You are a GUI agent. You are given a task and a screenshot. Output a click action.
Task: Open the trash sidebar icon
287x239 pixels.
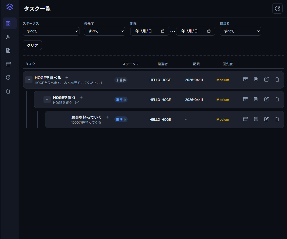click(x=8, y=91)
